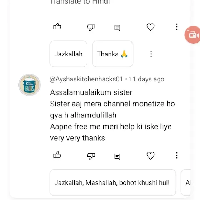Screen dimensions: 200x200
Task: Tap the Assalamualaikum sister comment text
Action: coord(91,92)
